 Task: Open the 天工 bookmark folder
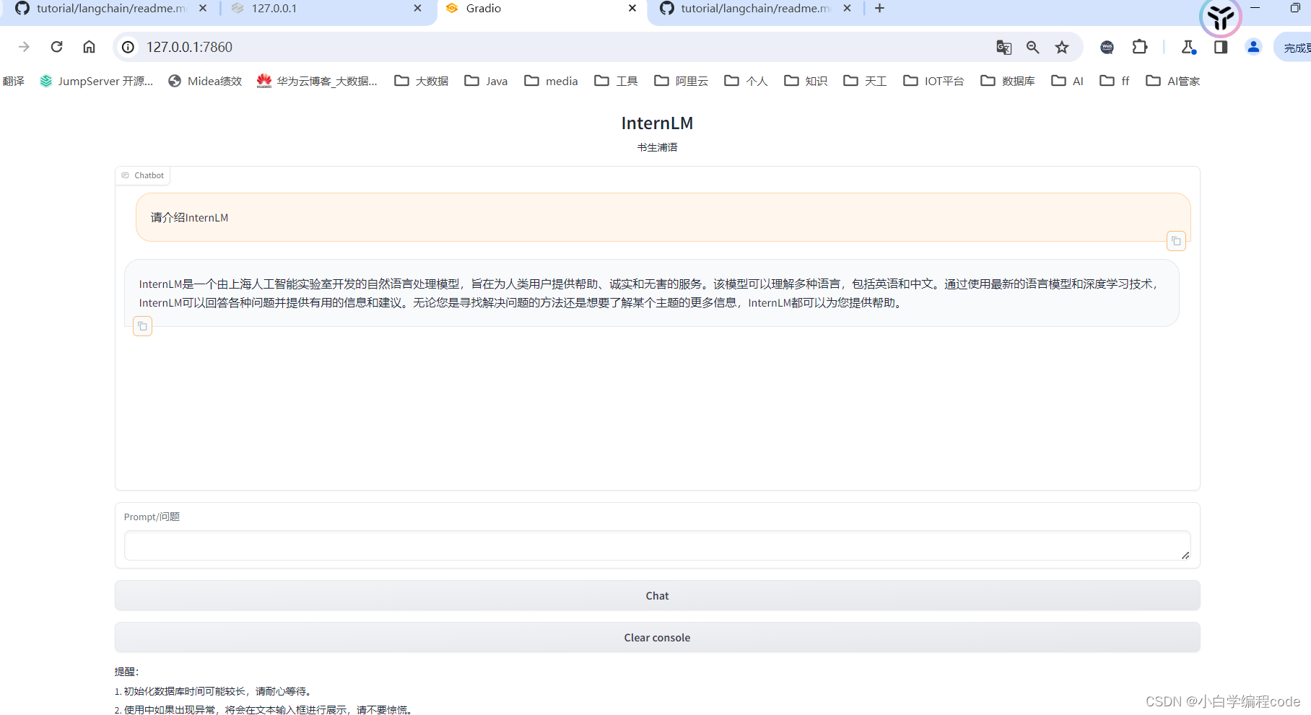coord(866,81)
